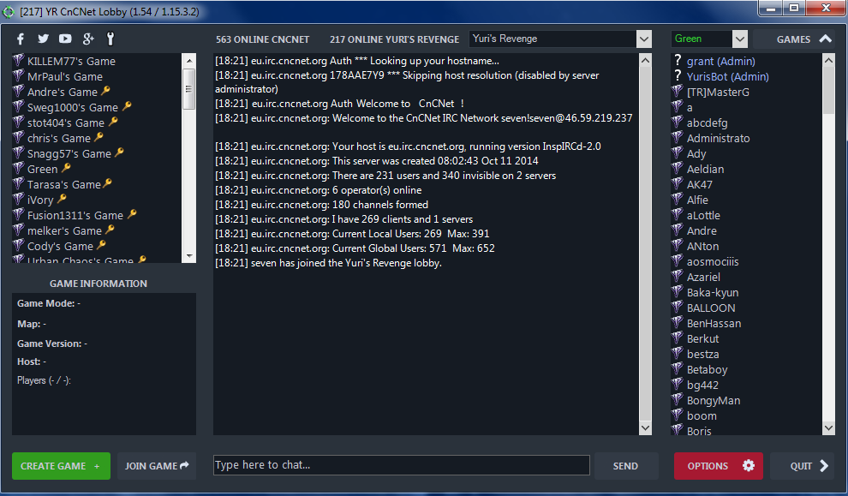
Task: Click the Yuri icon next to MrPaul's Game
Action: pyautogui.click(x=19, y=75)
